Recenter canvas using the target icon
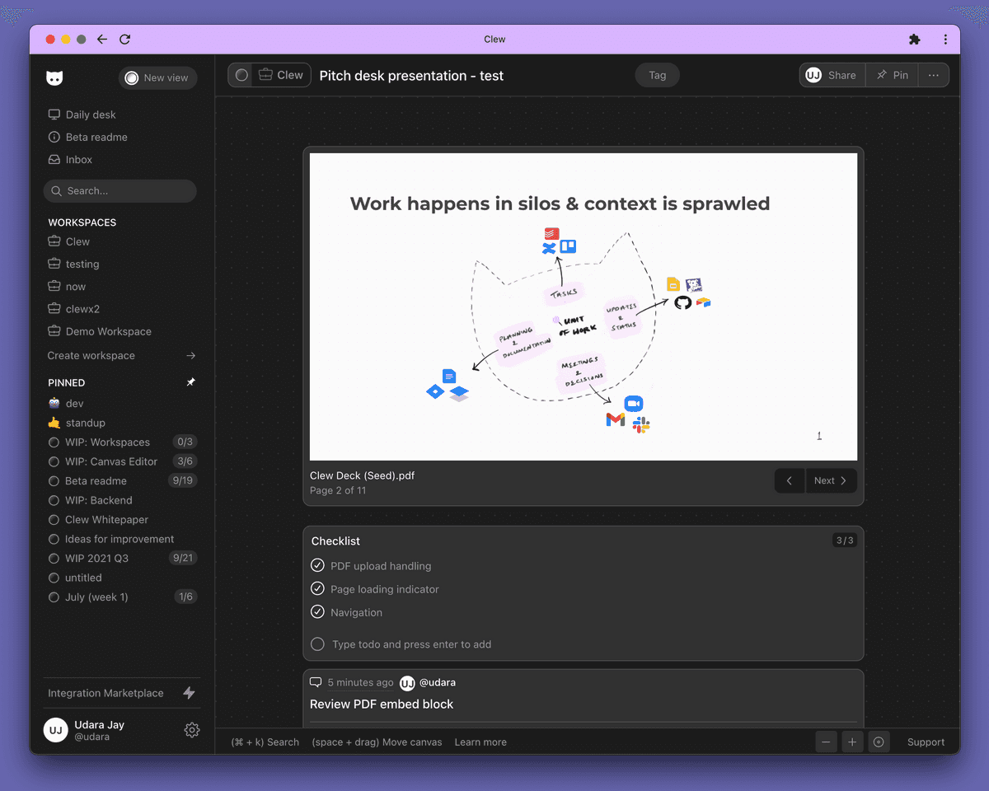989x791 pixels. [x=879, y=742]
